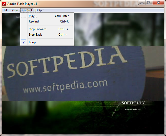
Task: Close the open Control menu
Action: (x=27, y=10)
